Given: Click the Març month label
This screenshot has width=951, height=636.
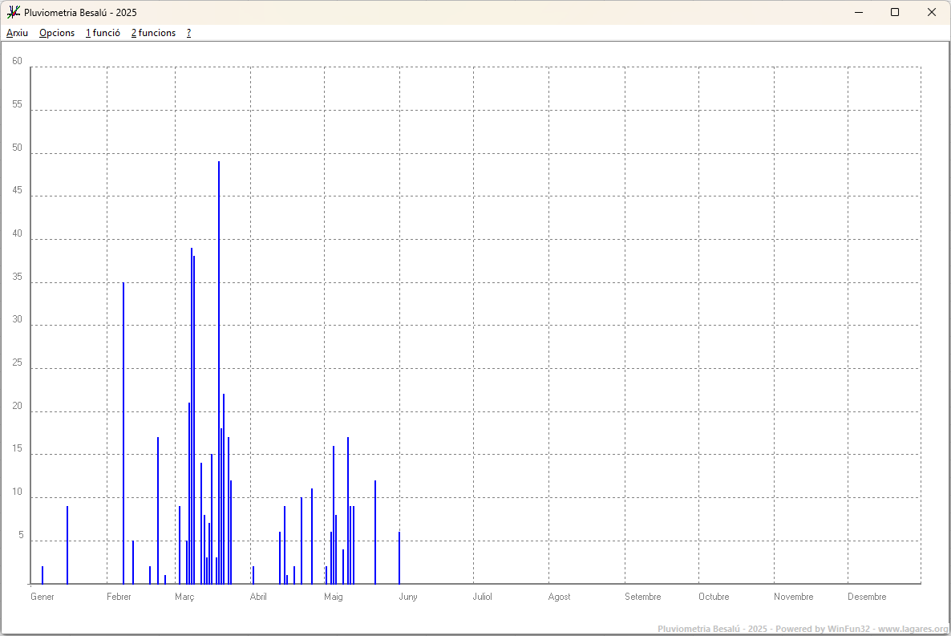Looking at the screenshot, I should point(184,598).
